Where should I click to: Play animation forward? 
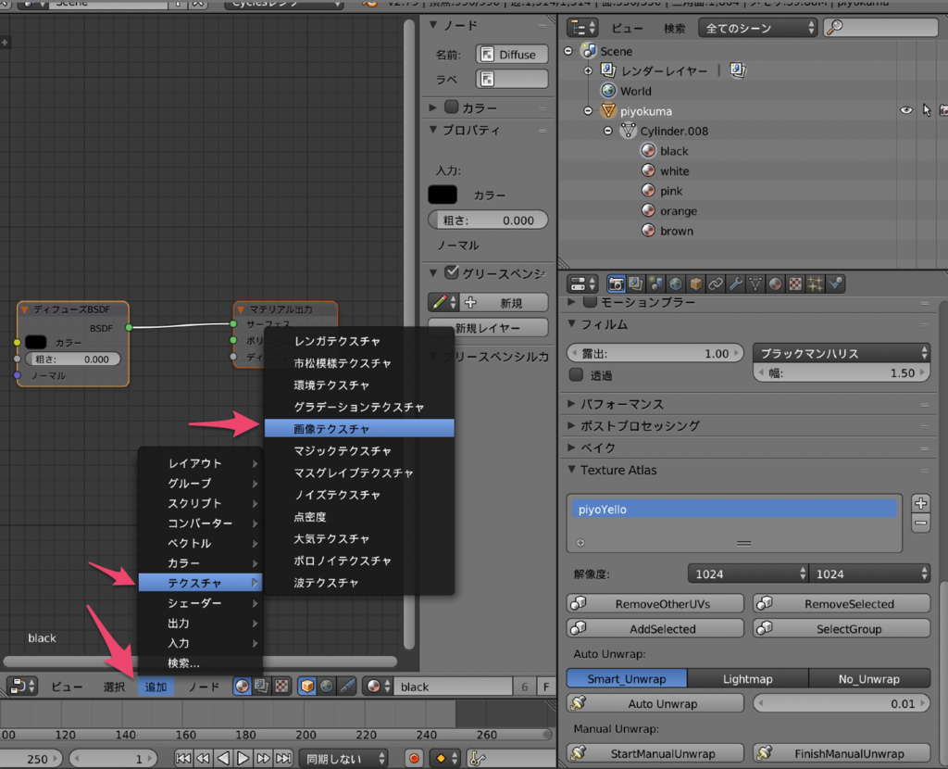point(243,758)
